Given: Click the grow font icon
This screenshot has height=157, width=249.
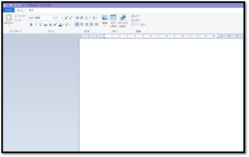Looking at the screenshot, I should [66, 18].
